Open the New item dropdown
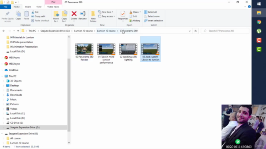266x149 pixels. coord(106,12)
